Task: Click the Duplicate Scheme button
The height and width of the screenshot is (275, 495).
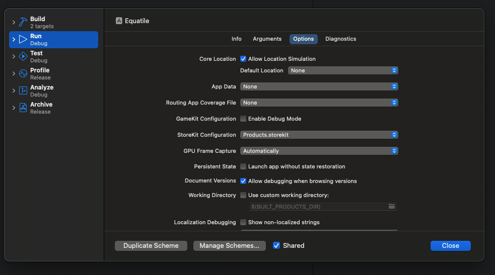Action: click(151, 246)
